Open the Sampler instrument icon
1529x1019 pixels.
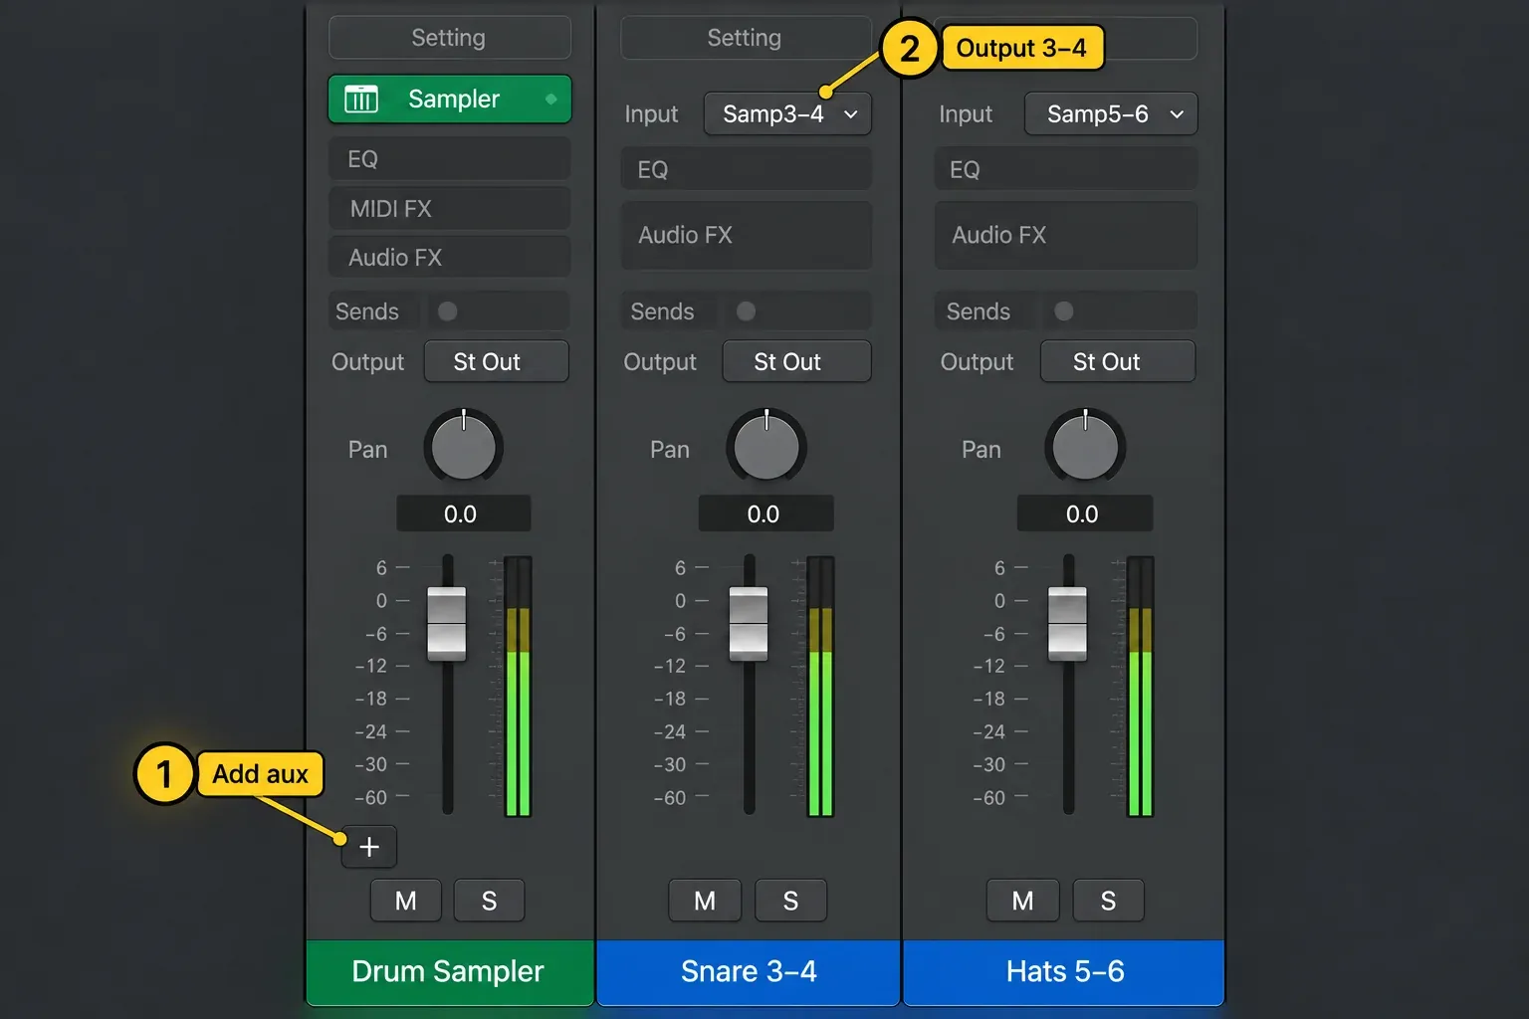(361, 100)
